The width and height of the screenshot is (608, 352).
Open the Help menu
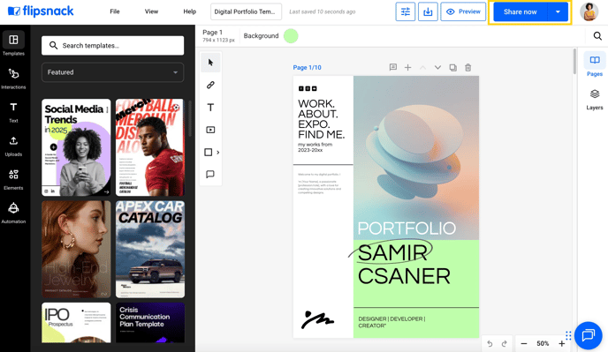pos(190,11)
